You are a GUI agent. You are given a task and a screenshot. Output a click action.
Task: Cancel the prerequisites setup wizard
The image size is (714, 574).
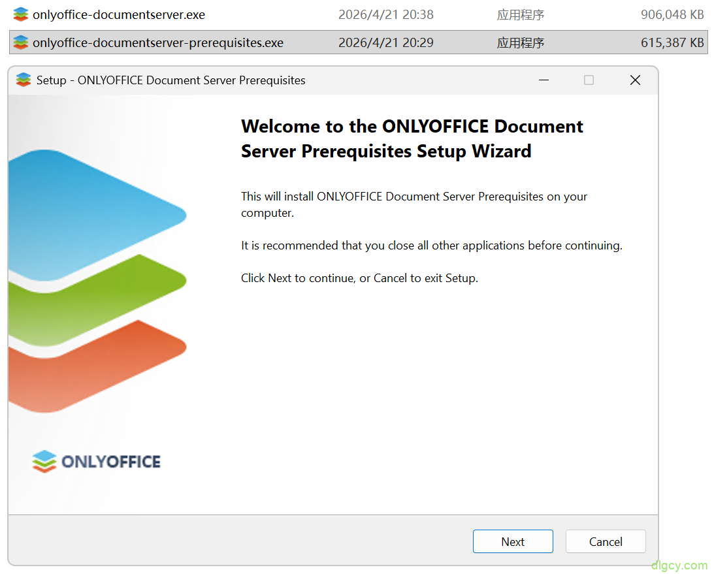click(x=606, y=541)
